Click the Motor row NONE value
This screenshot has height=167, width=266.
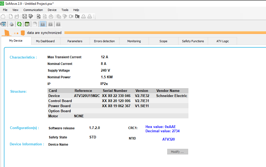click(x=79, y=116)
